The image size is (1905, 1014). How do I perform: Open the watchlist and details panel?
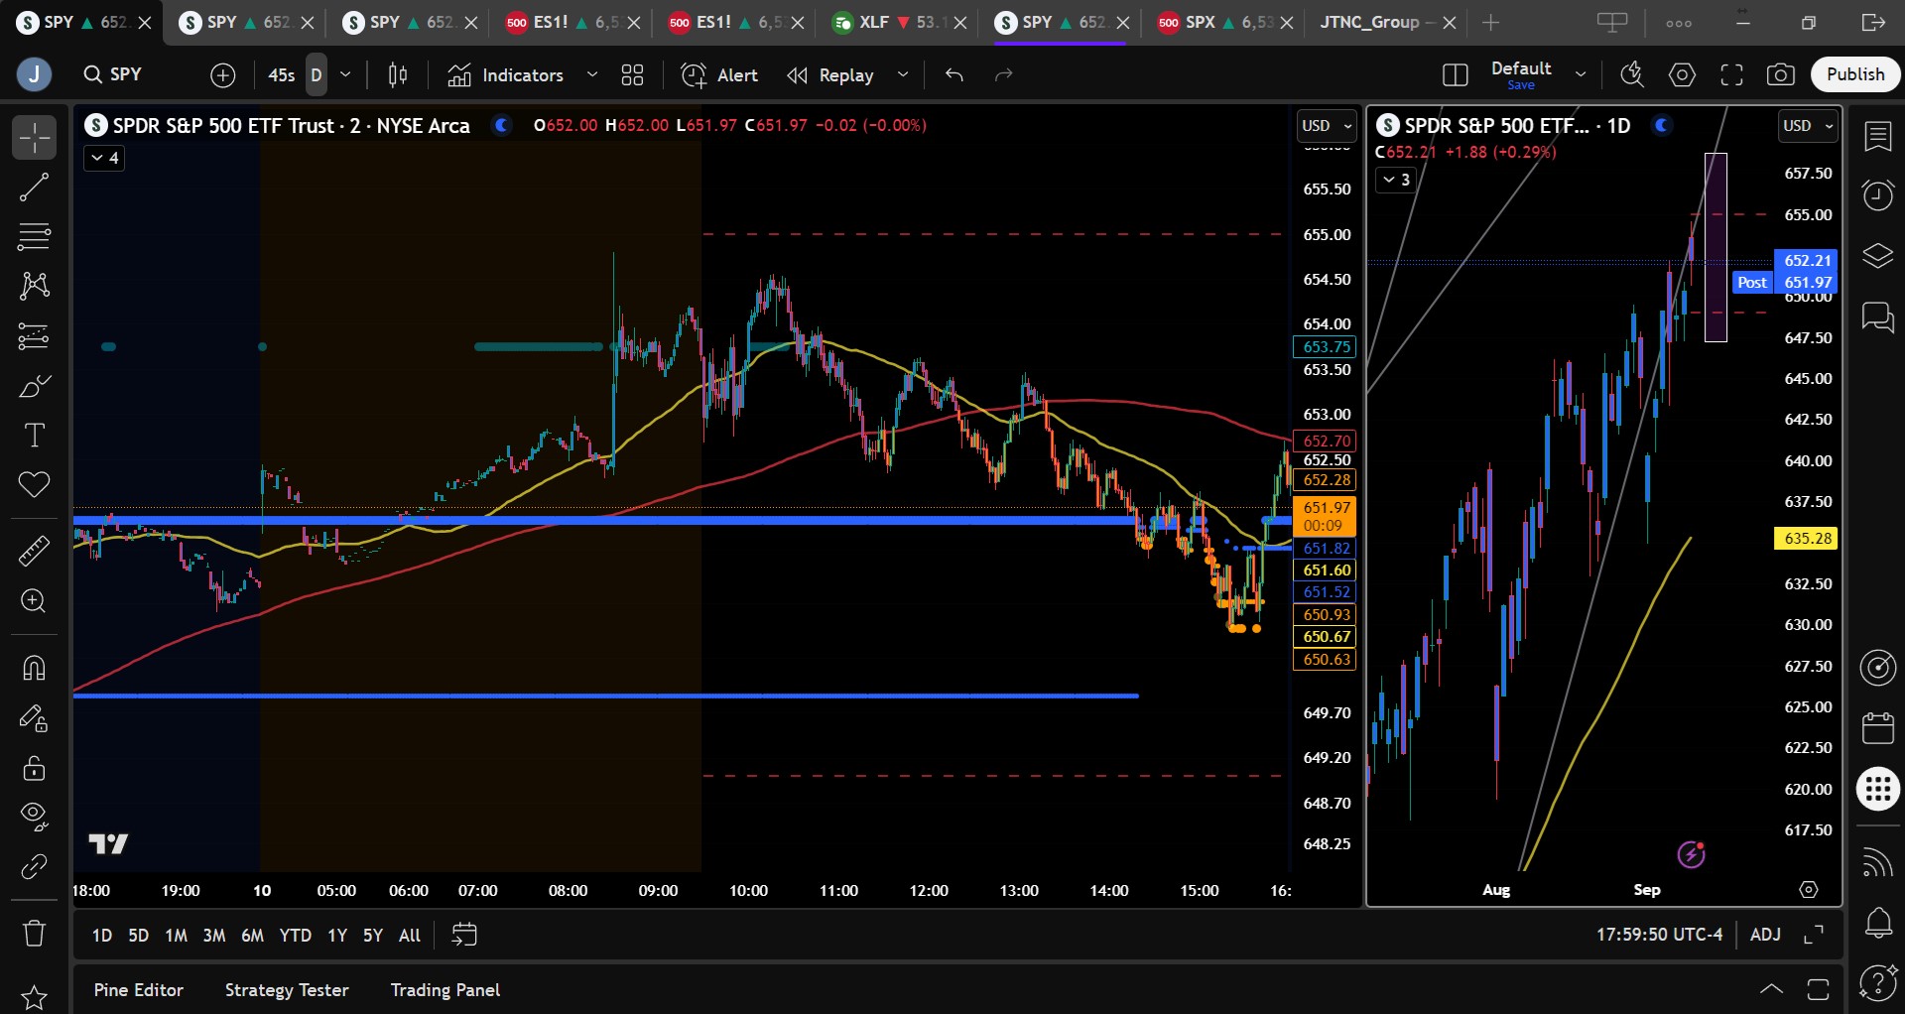click(x=1878, y=136)
